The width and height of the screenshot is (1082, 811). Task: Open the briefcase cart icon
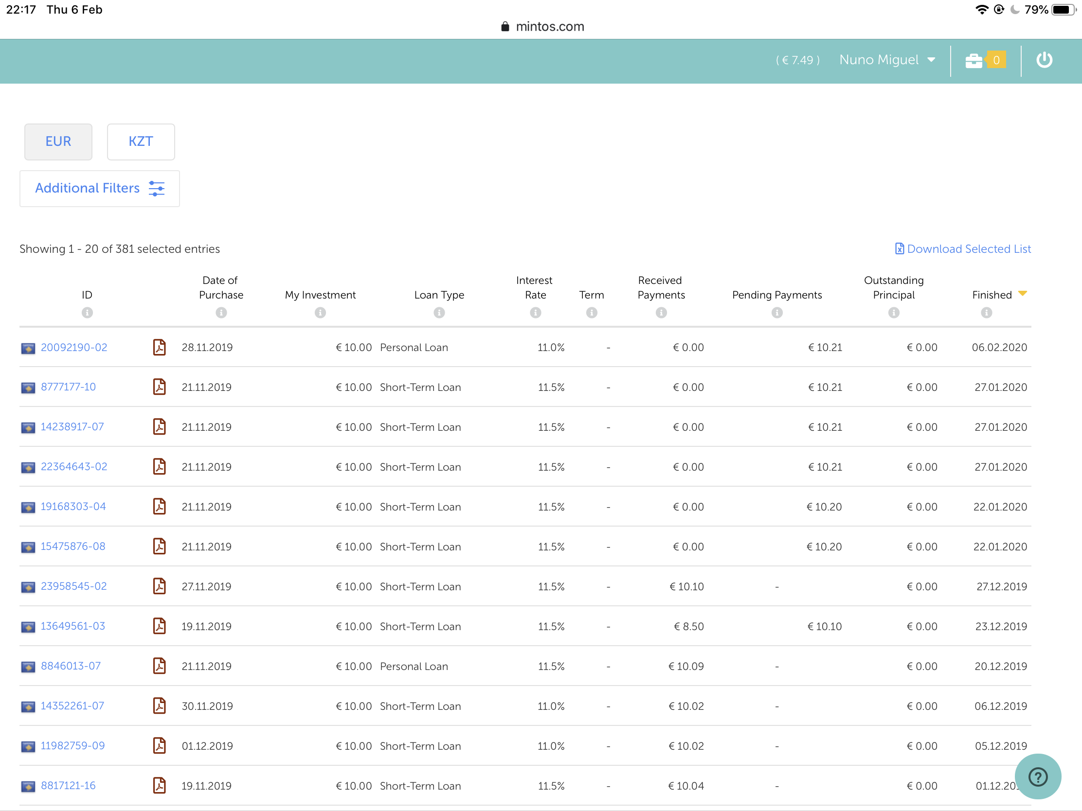pos(974,60)
